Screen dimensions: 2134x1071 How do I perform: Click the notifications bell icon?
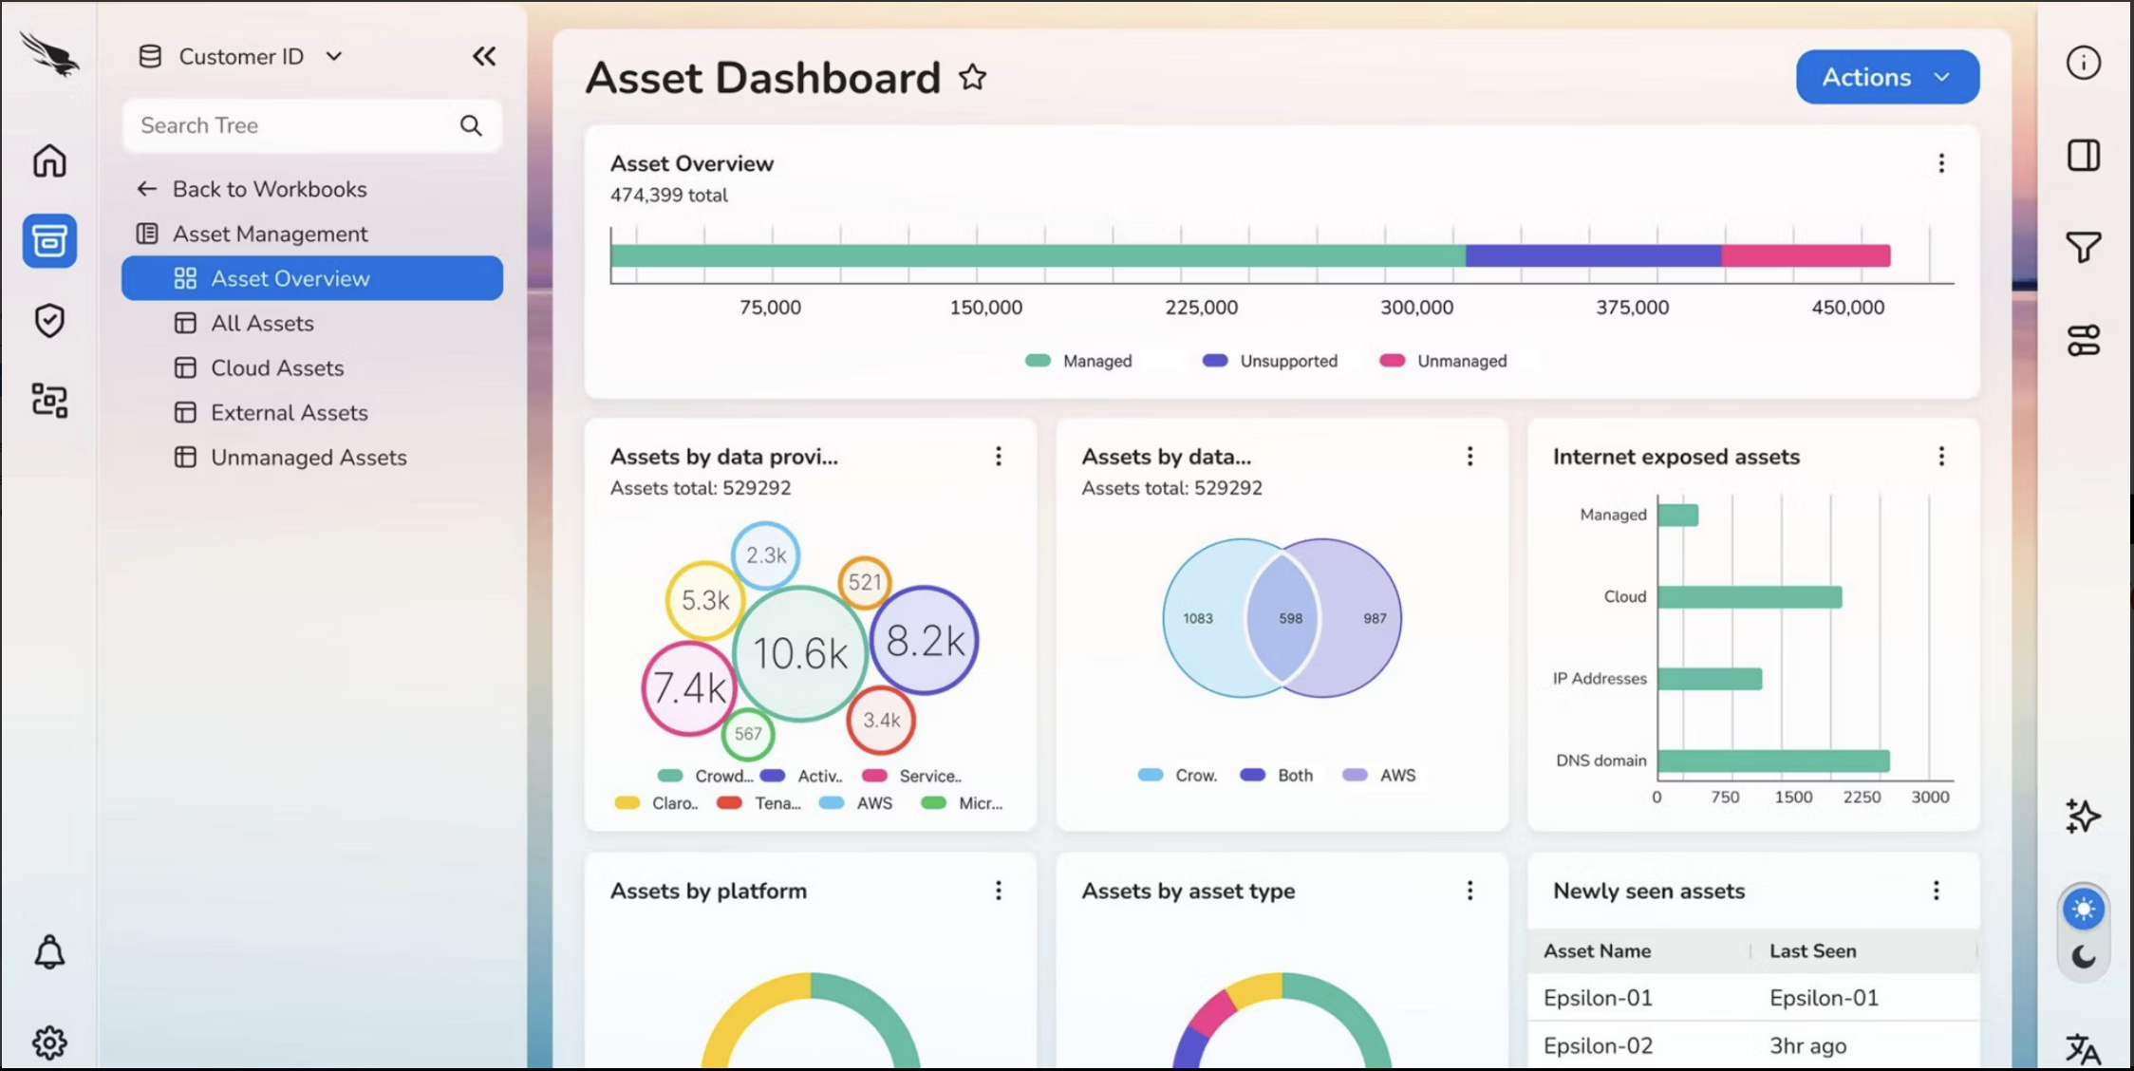click(49, 951)
